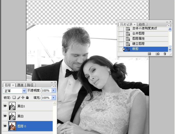Set history brush source at 合并图层 state

tap(121, 33)
